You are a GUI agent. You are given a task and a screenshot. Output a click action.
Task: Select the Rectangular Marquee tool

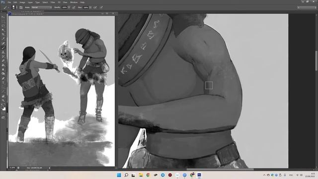click(3, 21)
